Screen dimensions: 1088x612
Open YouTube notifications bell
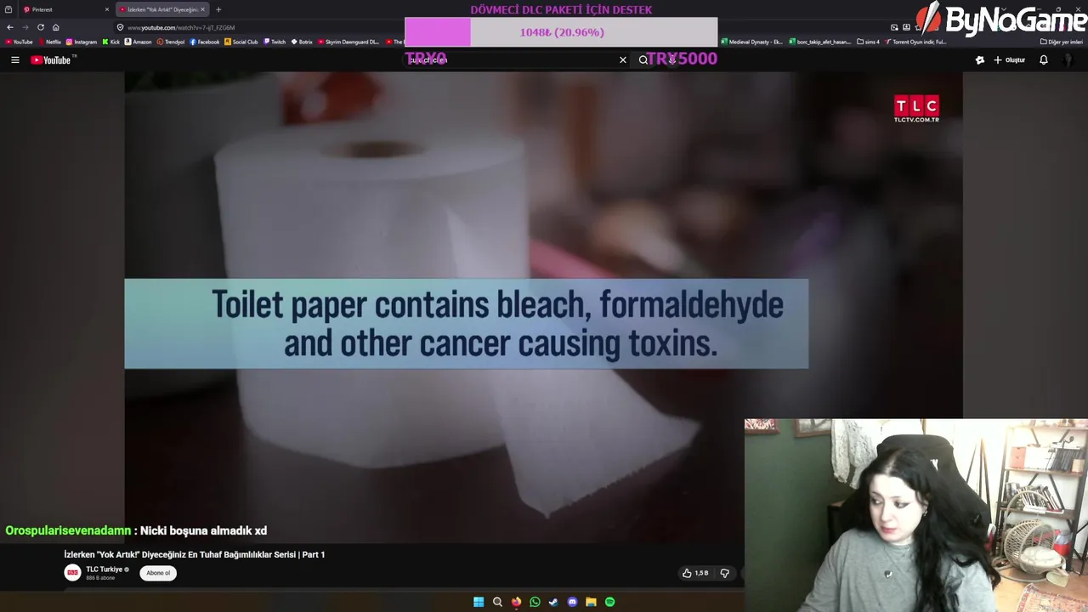point(1044,59)
